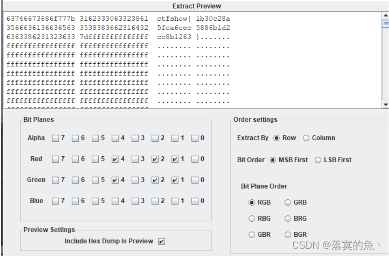
Task: Pick RBG bit plane order
Action: point(252,219)
